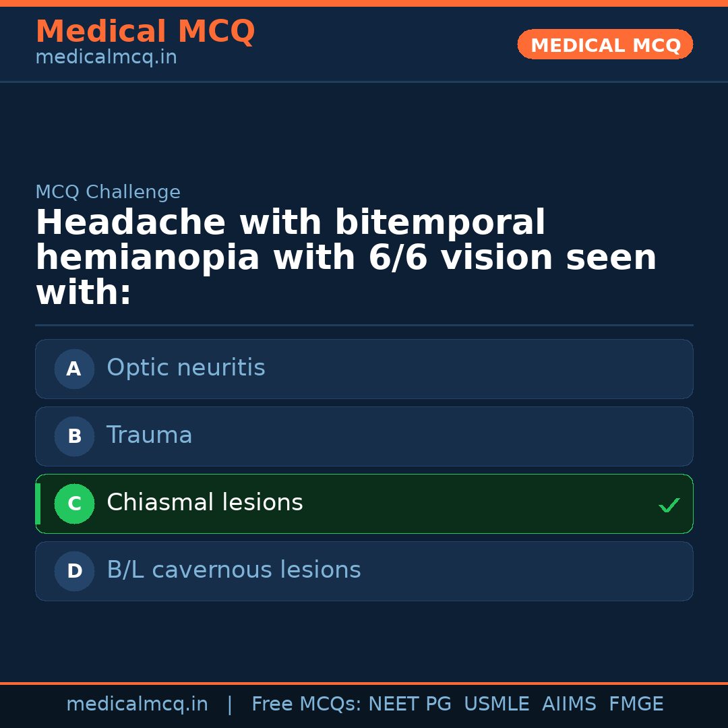Click the green "C" option badge
The width and height of the screenshot is (728, 728).
point(74,504)
